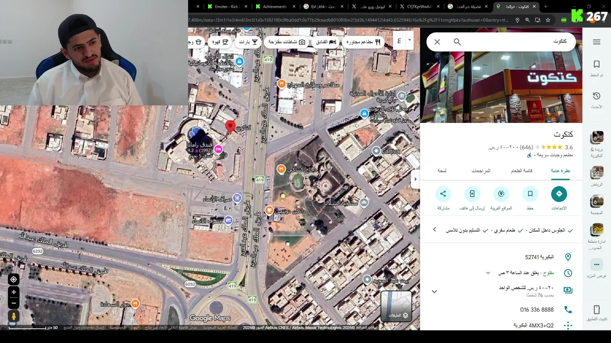The width and height of the screenshot is (611, 343).
Task: Open a new browser tab
Action: (x=546, y=7)
